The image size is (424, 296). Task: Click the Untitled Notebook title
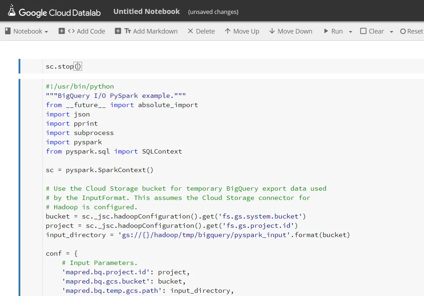[x=147, y=11]
